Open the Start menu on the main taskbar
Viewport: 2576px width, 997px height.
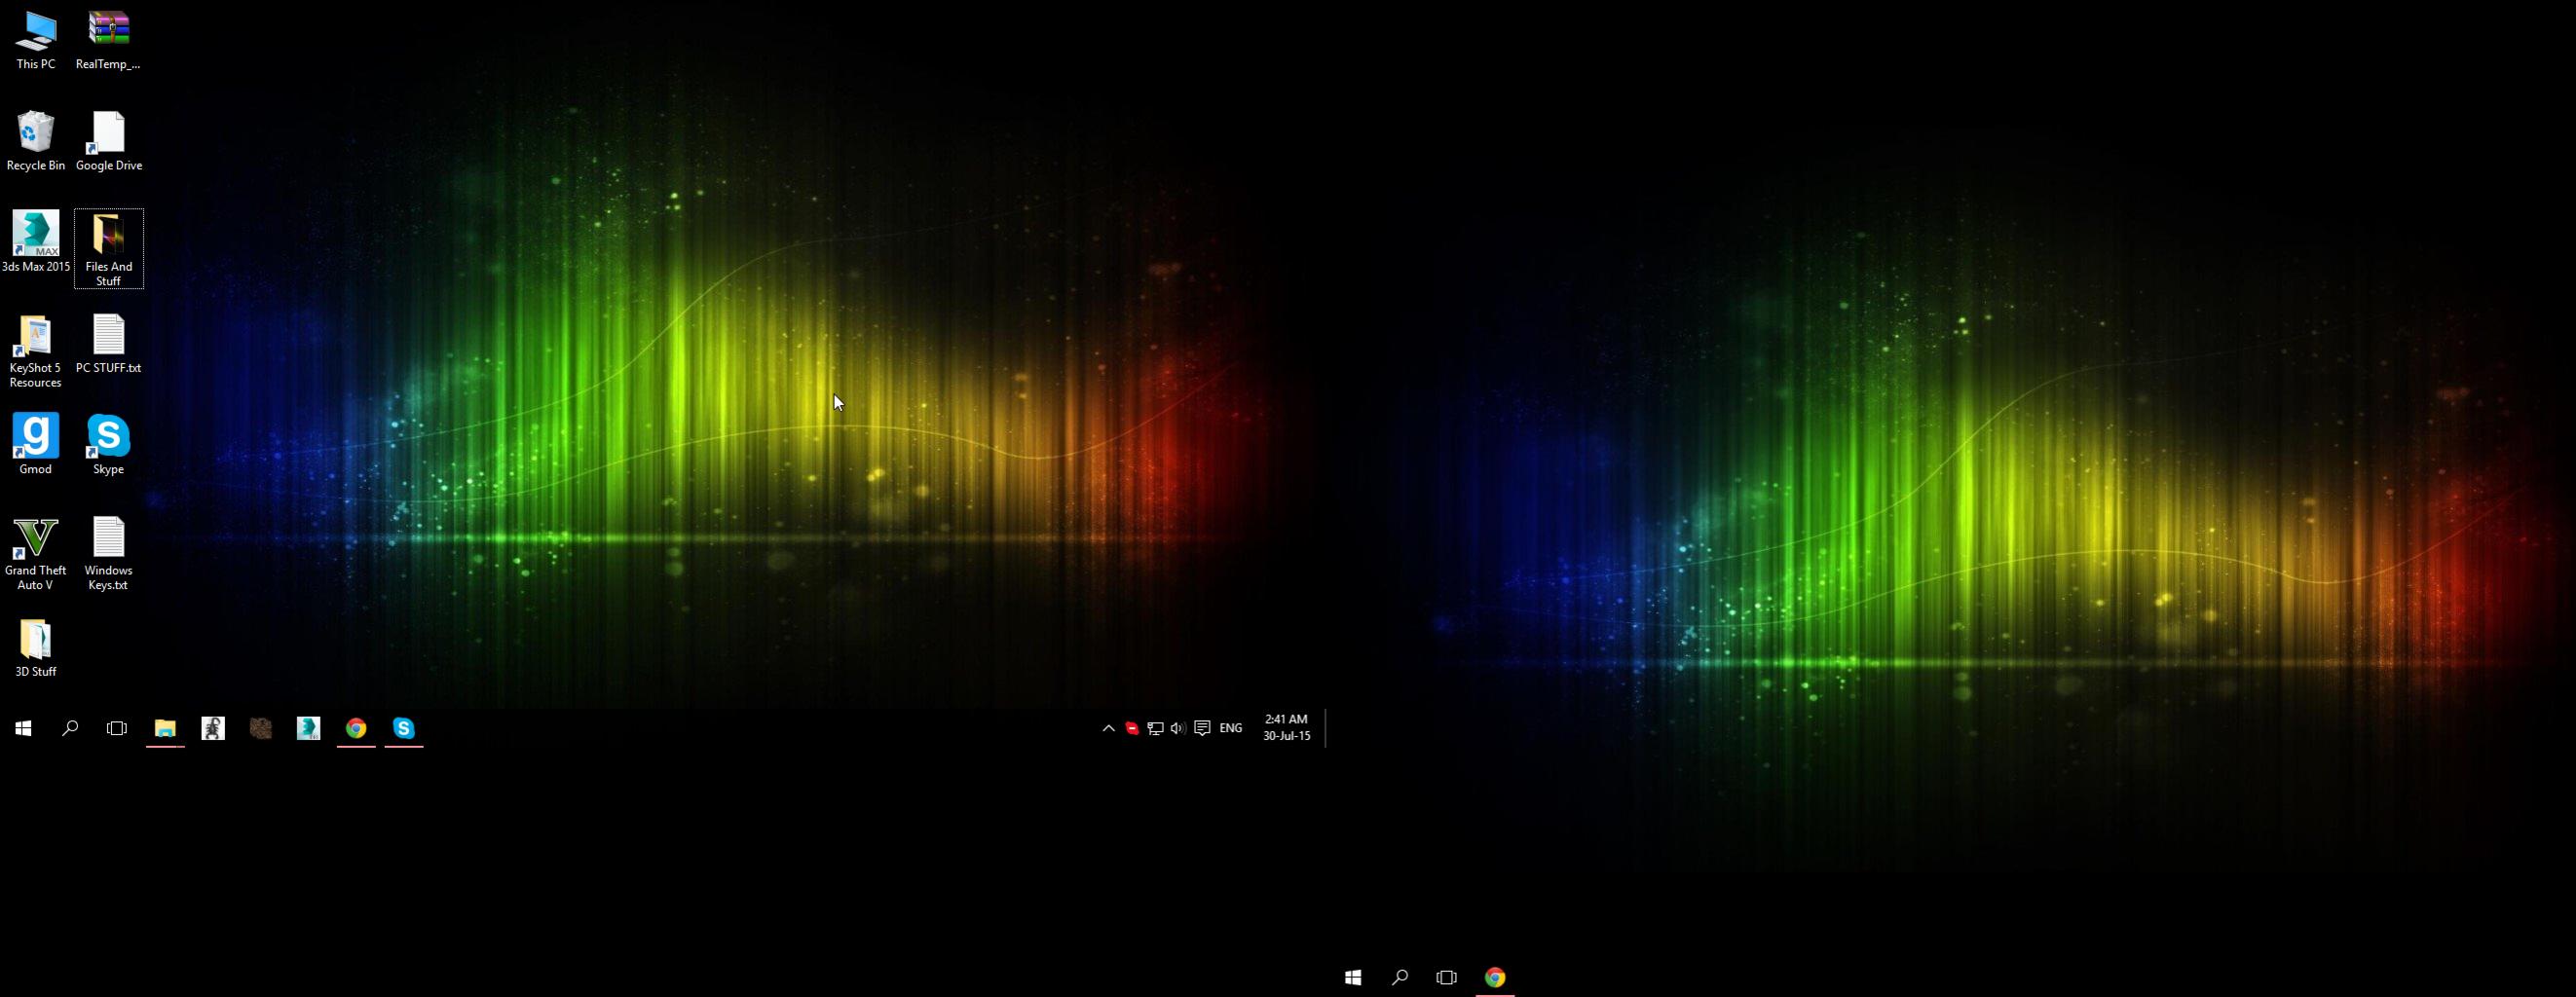coord(23,728)
